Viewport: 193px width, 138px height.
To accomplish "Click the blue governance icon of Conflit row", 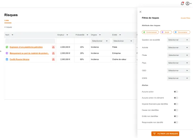I will tap(7, 59).
